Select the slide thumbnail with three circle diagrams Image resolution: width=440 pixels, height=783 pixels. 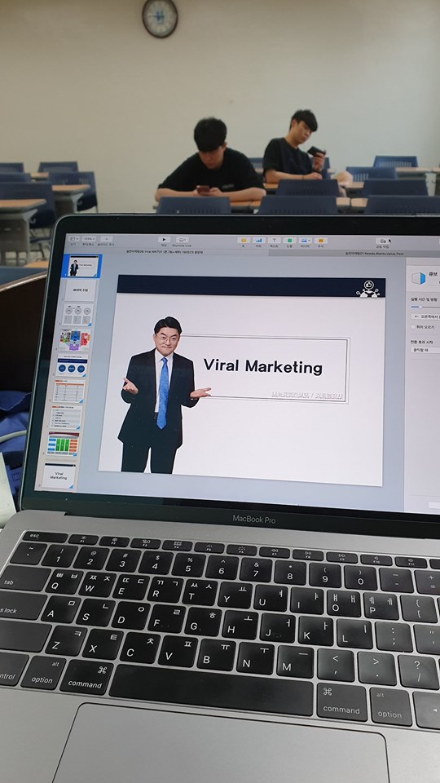(x=78, y=315)
